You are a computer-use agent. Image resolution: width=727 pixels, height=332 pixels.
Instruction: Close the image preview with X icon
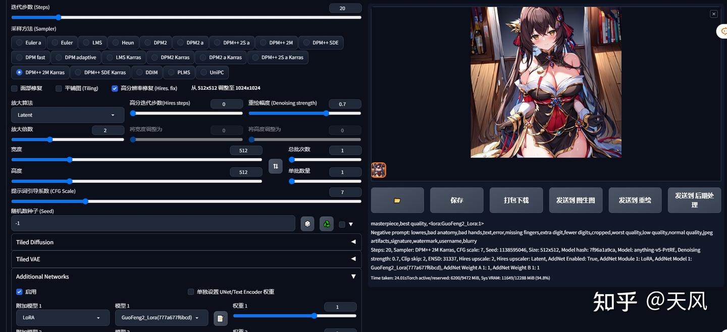[713, 14]
